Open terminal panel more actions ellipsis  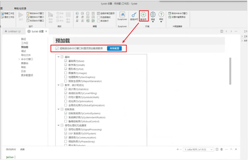[x=226, y=149]
